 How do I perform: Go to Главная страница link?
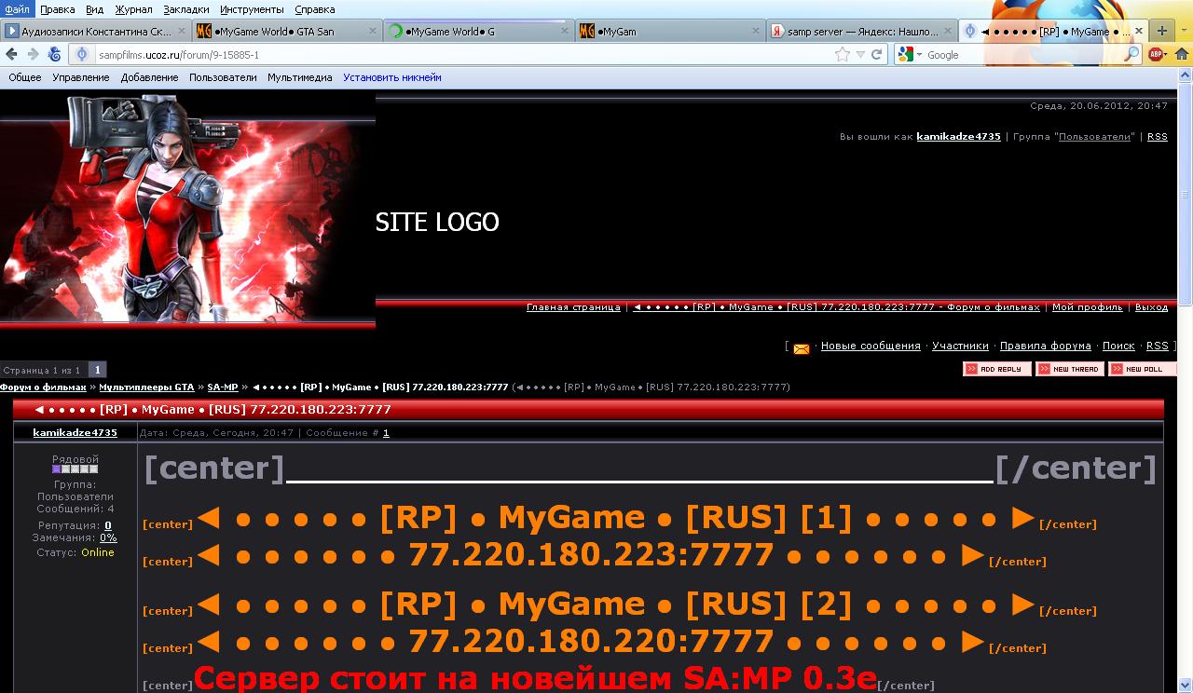[573, 307]
